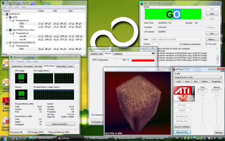Click the ATITool Settings button

pos(218,133)
